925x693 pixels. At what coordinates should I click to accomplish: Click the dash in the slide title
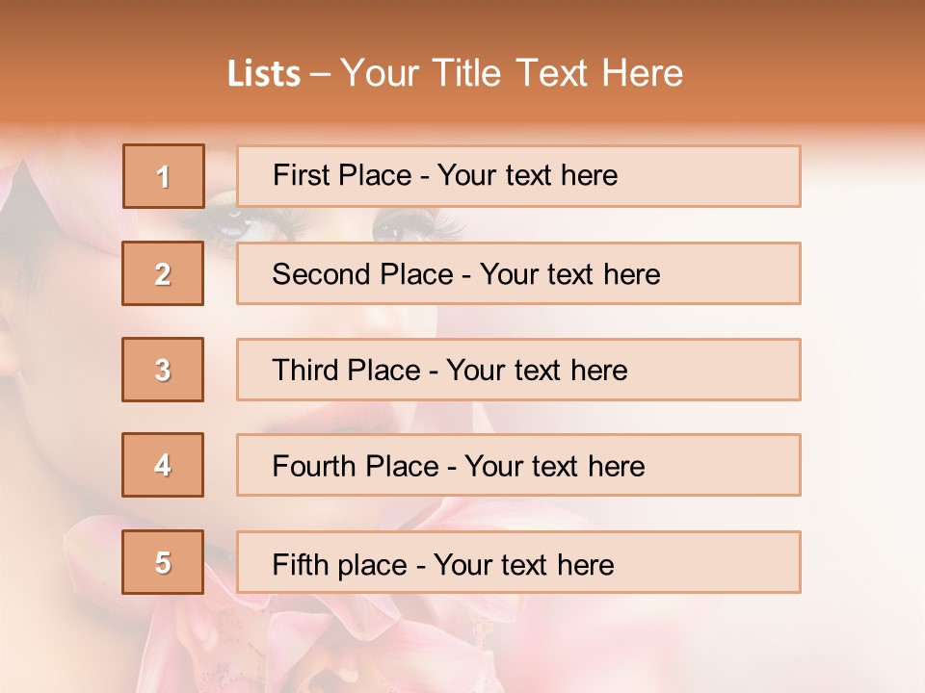(320, 74)
